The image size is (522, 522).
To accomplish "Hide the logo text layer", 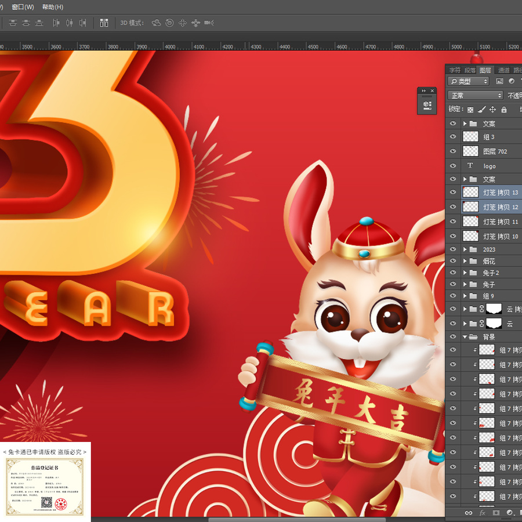I will (x=453, y=165).
